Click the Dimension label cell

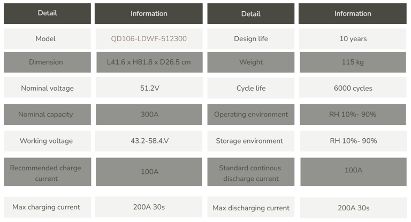point(47,62)
